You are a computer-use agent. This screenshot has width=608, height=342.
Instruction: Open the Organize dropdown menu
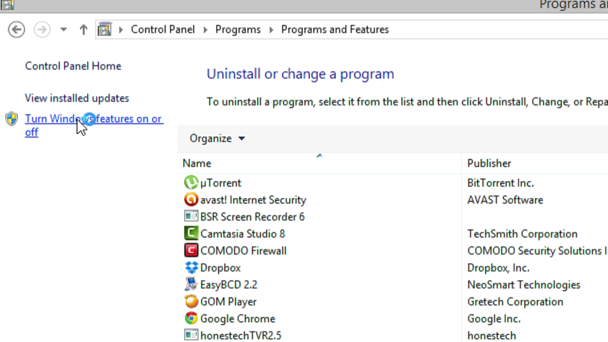click(x=217, y=138)
